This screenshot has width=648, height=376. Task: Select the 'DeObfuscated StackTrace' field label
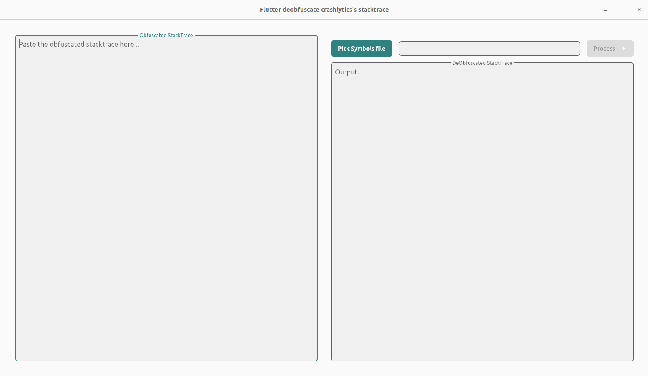[482, 63]
